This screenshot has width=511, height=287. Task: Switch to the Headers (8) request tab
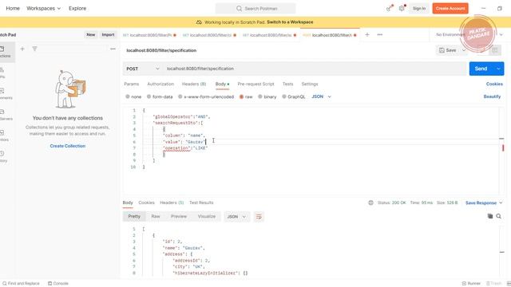194,84
